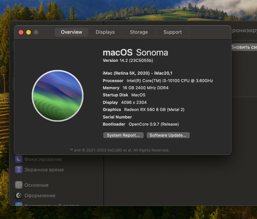257x219 pixels.
Task: Open the Displays tab
Action: (x=105, y=32)
